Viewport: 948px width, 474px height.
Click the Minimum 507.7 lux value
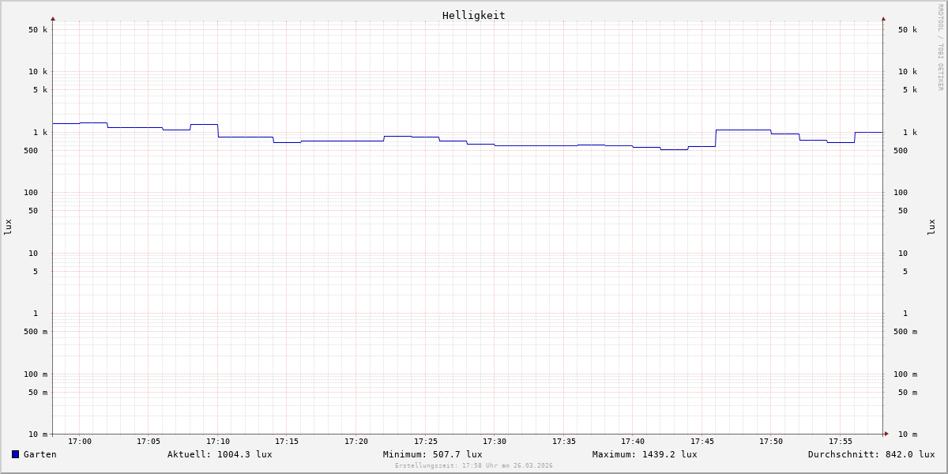point(432,454)
